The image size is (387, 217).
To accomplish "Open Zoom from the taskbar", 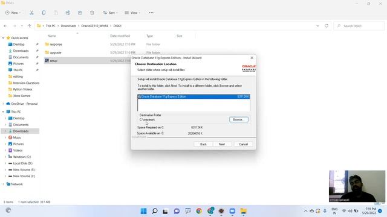I will [x=232, y=211].
